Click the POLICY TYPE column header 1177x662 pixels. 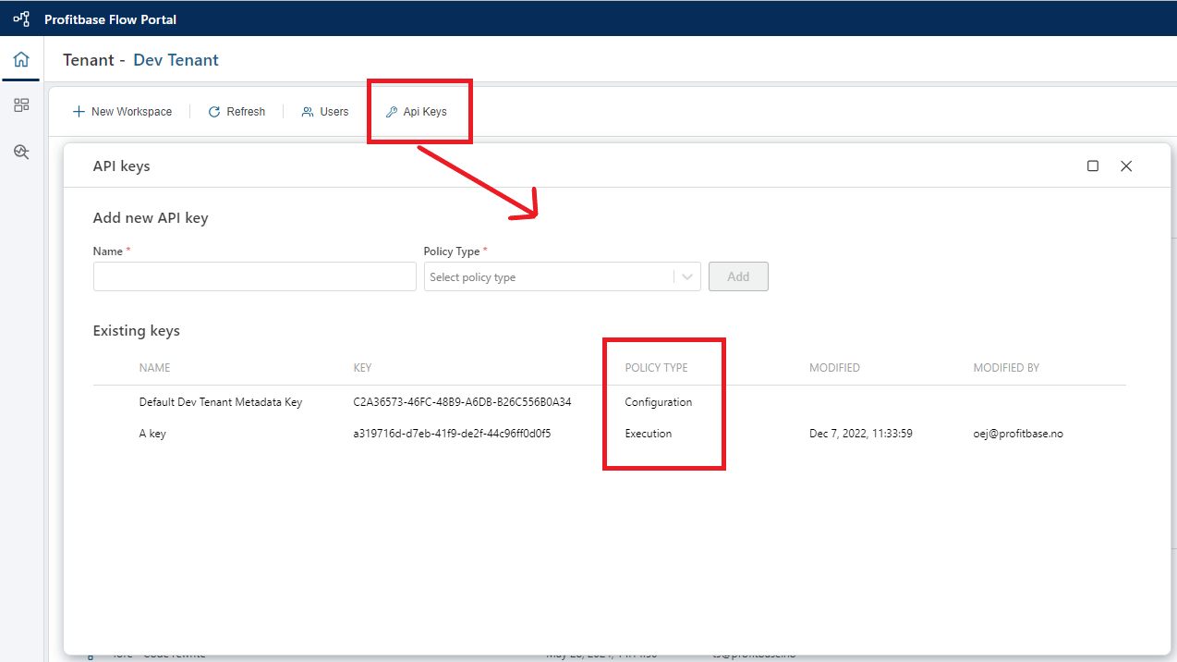click(x=656, y=368)
